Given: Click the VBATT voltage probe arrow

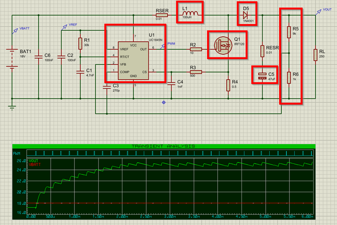Looking at the screenshot, I should [x=15, y=31].
